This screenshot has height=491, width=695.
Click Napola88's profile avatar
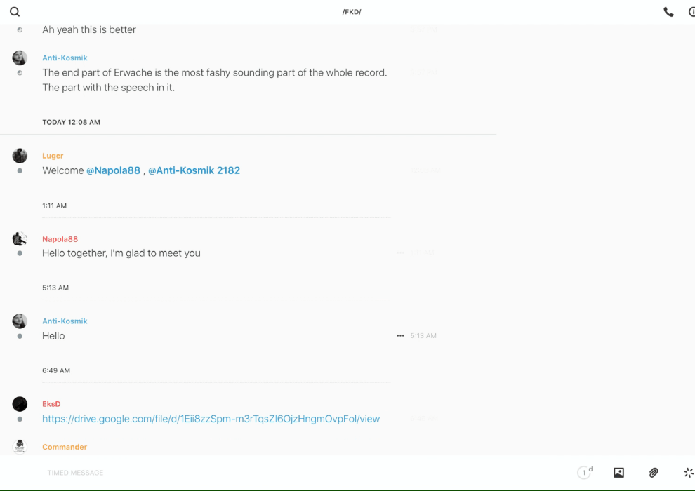tap(20, 239)
